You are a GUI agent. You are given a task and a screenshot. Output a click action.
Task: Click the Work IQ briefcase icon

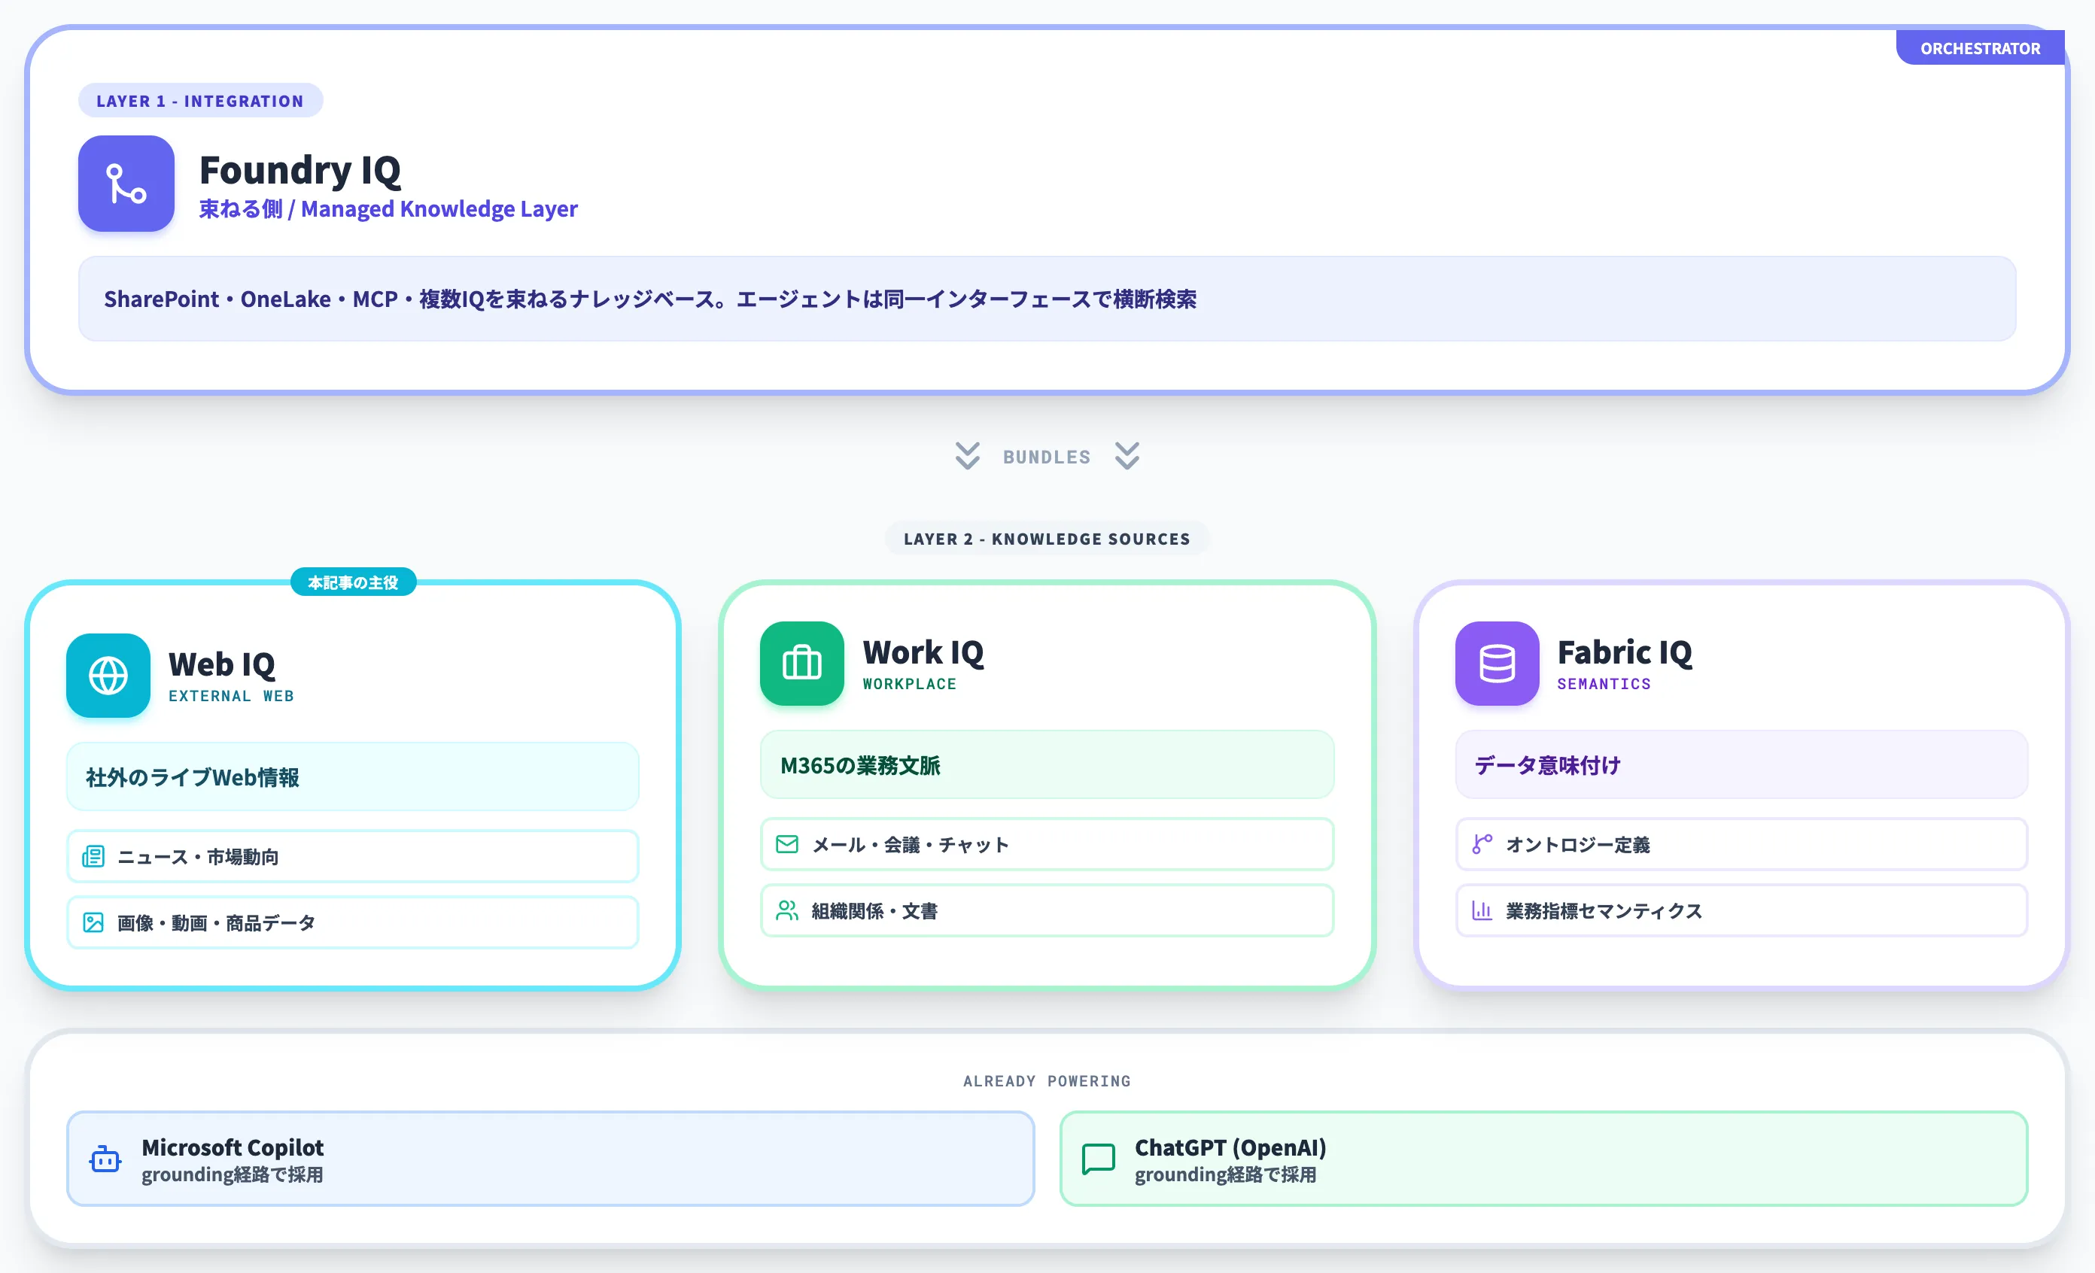[x=801, y=664]
